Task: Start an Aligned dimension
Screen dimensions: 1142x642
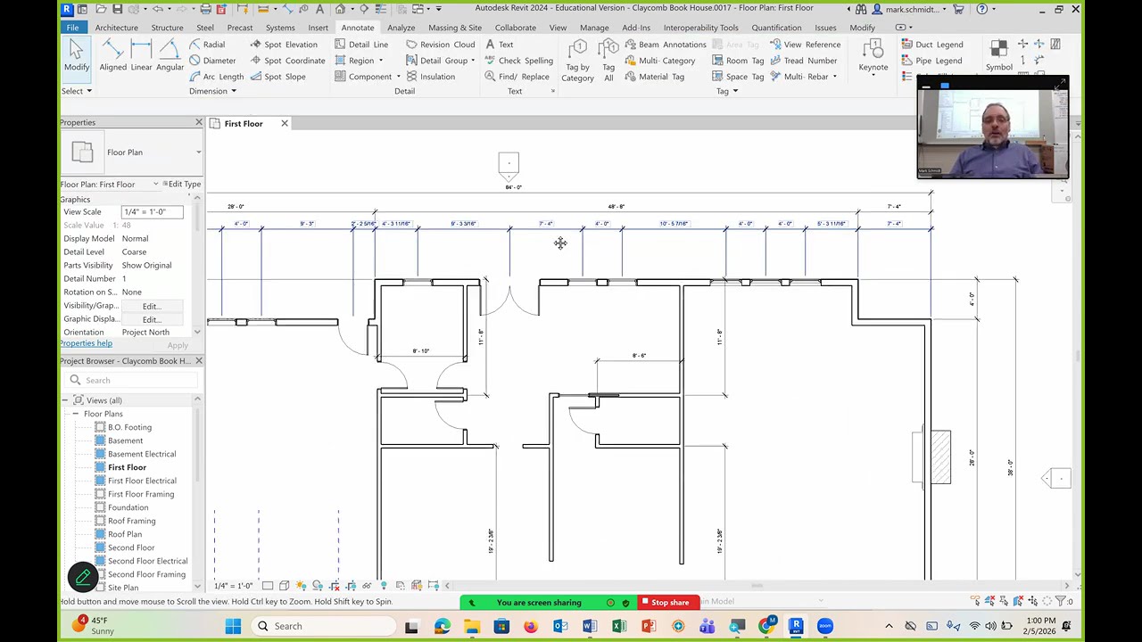Action: coord(113,55)
